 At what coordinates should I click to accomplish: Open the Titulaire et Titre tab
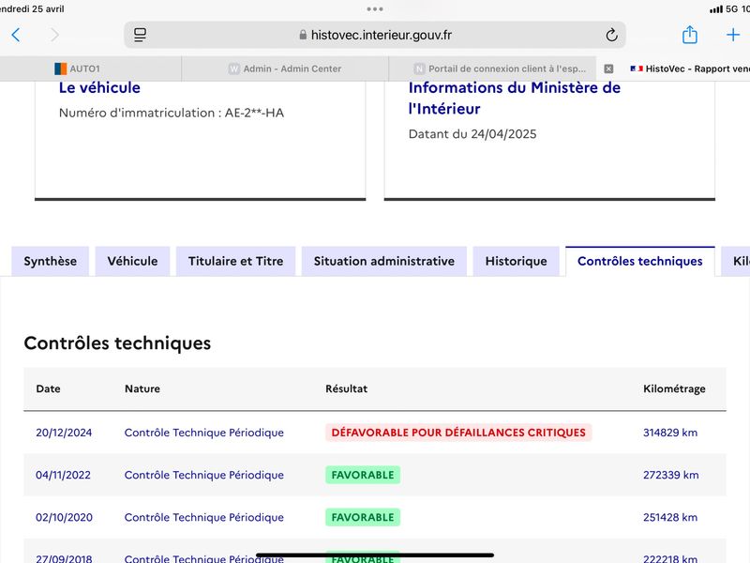[x=236, y=262]
